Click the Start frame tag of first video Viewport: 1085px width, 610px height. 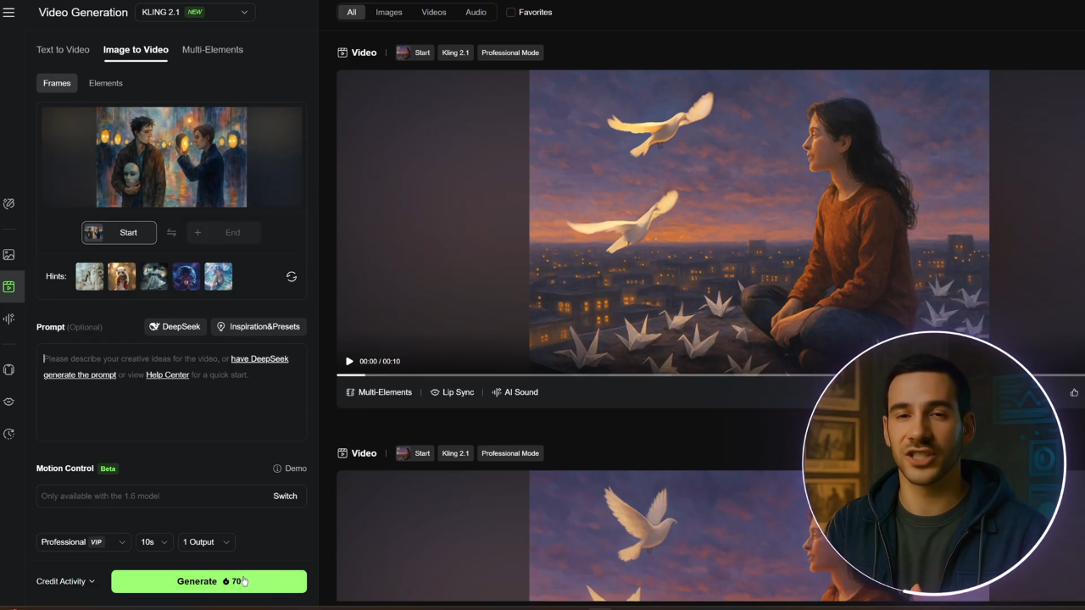[415, 53]
